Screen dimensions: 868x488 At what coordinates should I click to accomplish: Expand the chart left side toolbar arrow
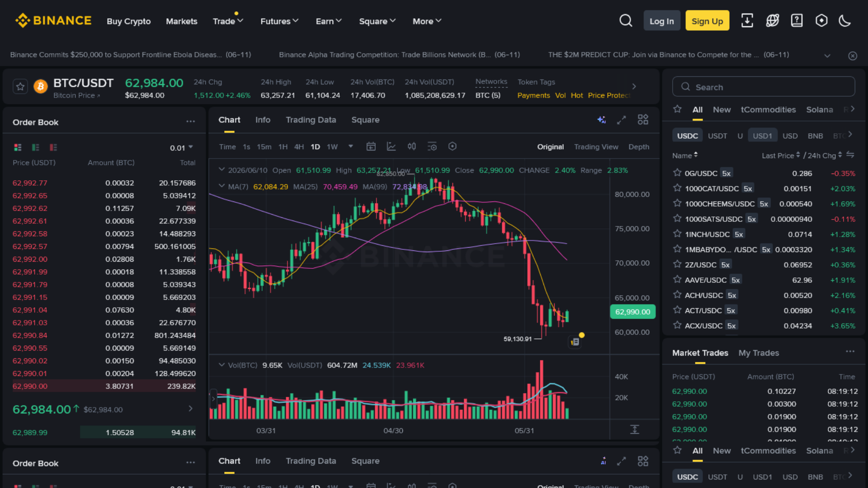(x=213, y=399)
